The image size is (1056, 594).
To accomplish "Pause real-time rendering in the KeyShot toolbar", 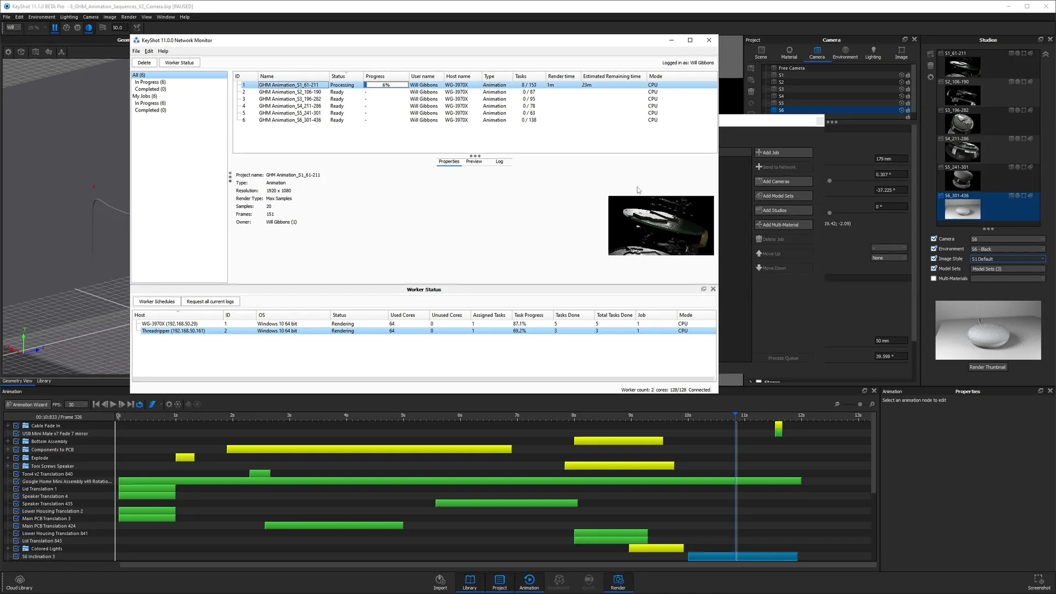I will tap(54, 28).
